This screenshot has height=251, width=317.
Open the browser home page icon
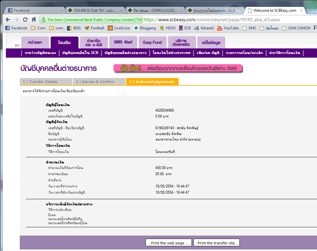coord(34,19)
